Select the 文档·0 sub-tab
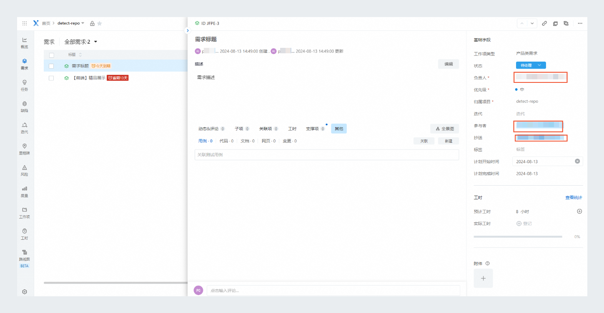Viewport: 604px width, 313px height. coord(248,141)
